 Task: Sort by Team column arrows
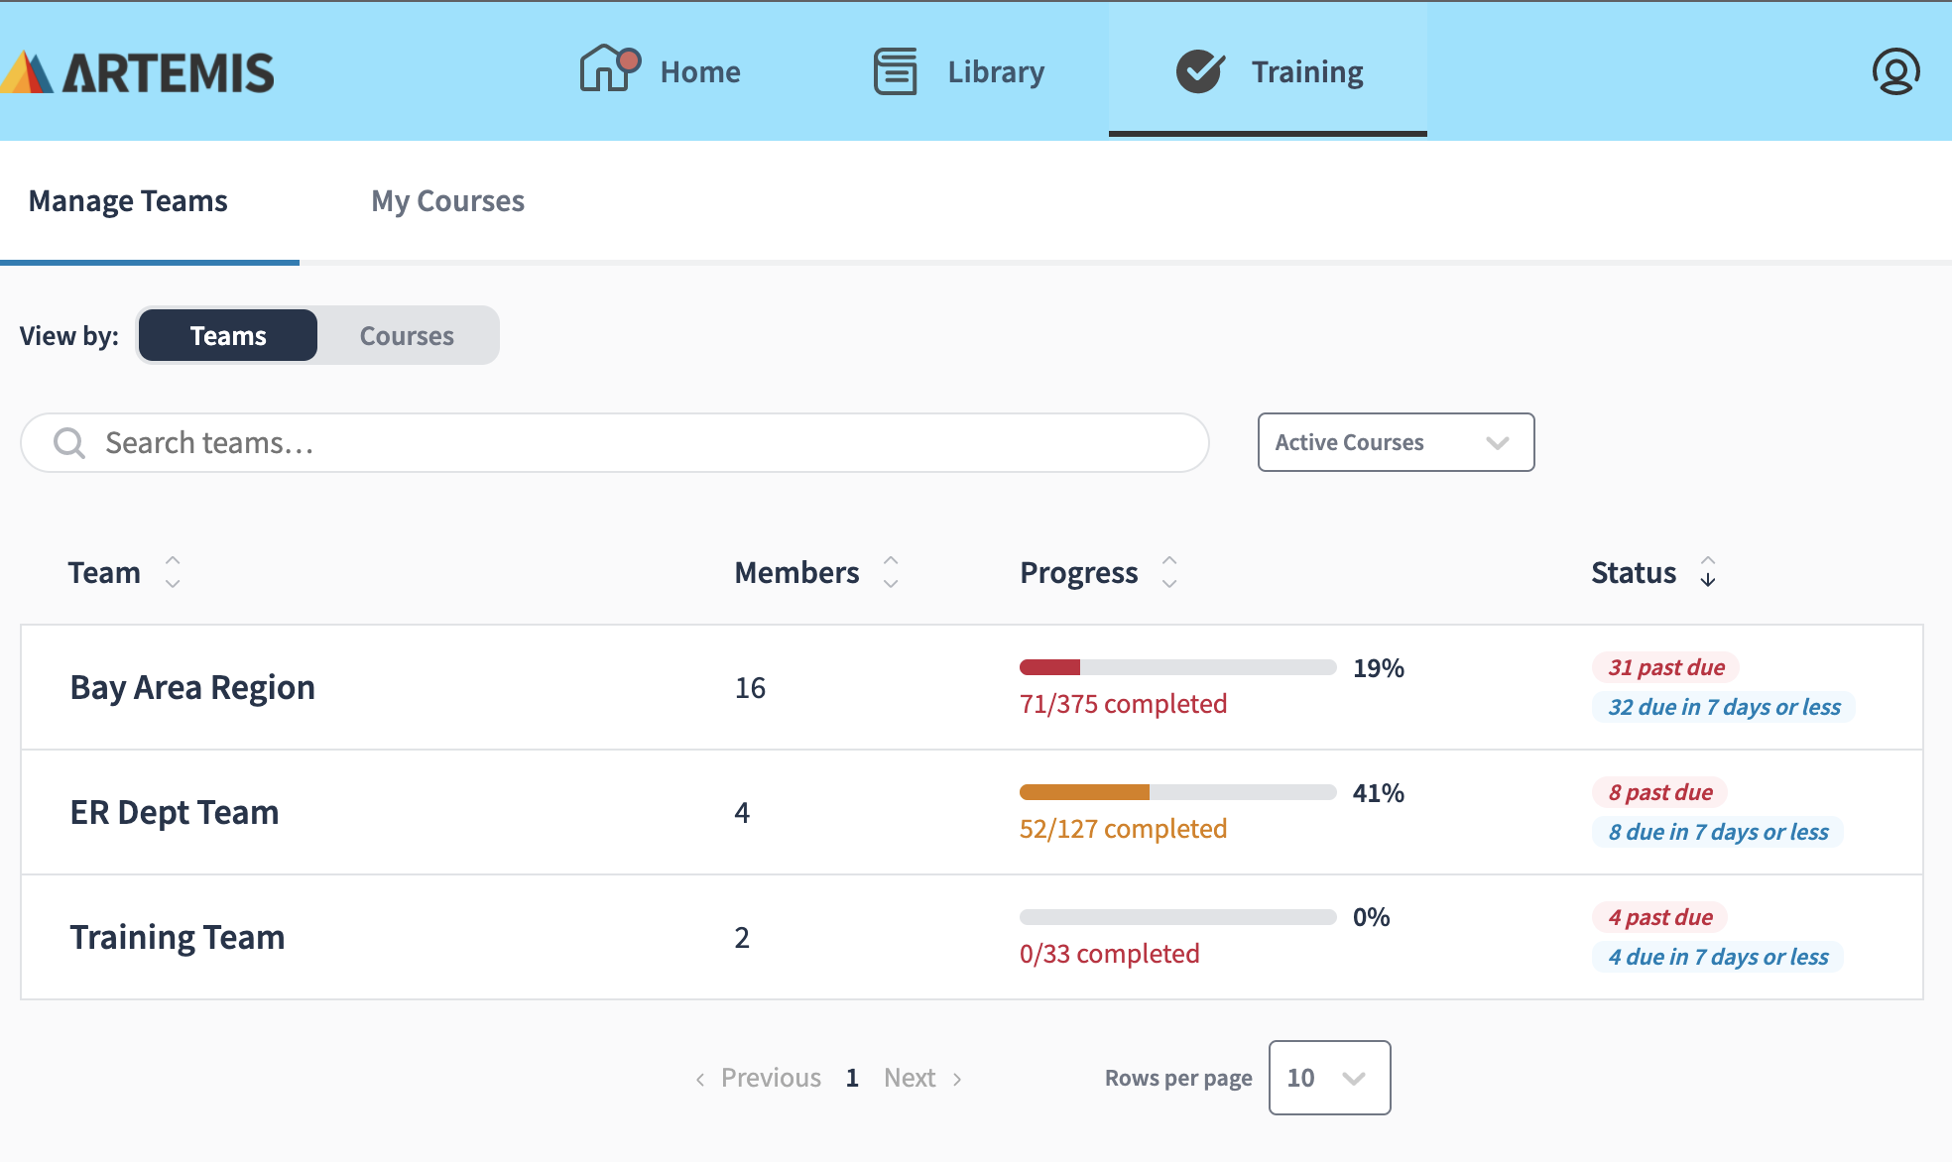coord(173,572)
